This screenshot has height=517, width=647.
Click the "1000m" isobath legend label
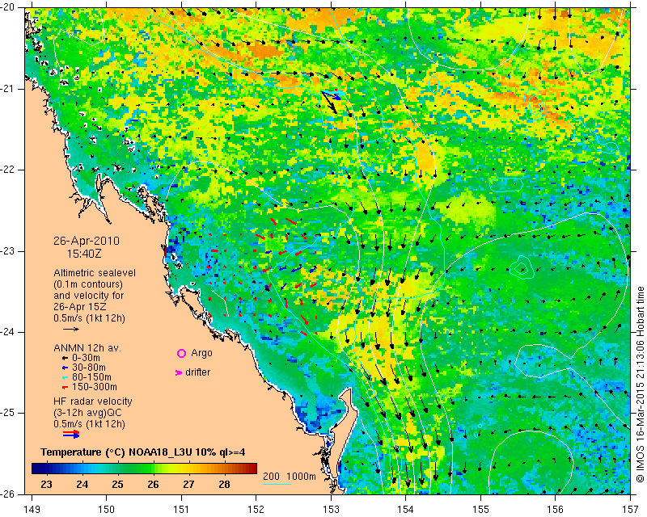pyautogui.click(x=301, y=477)
